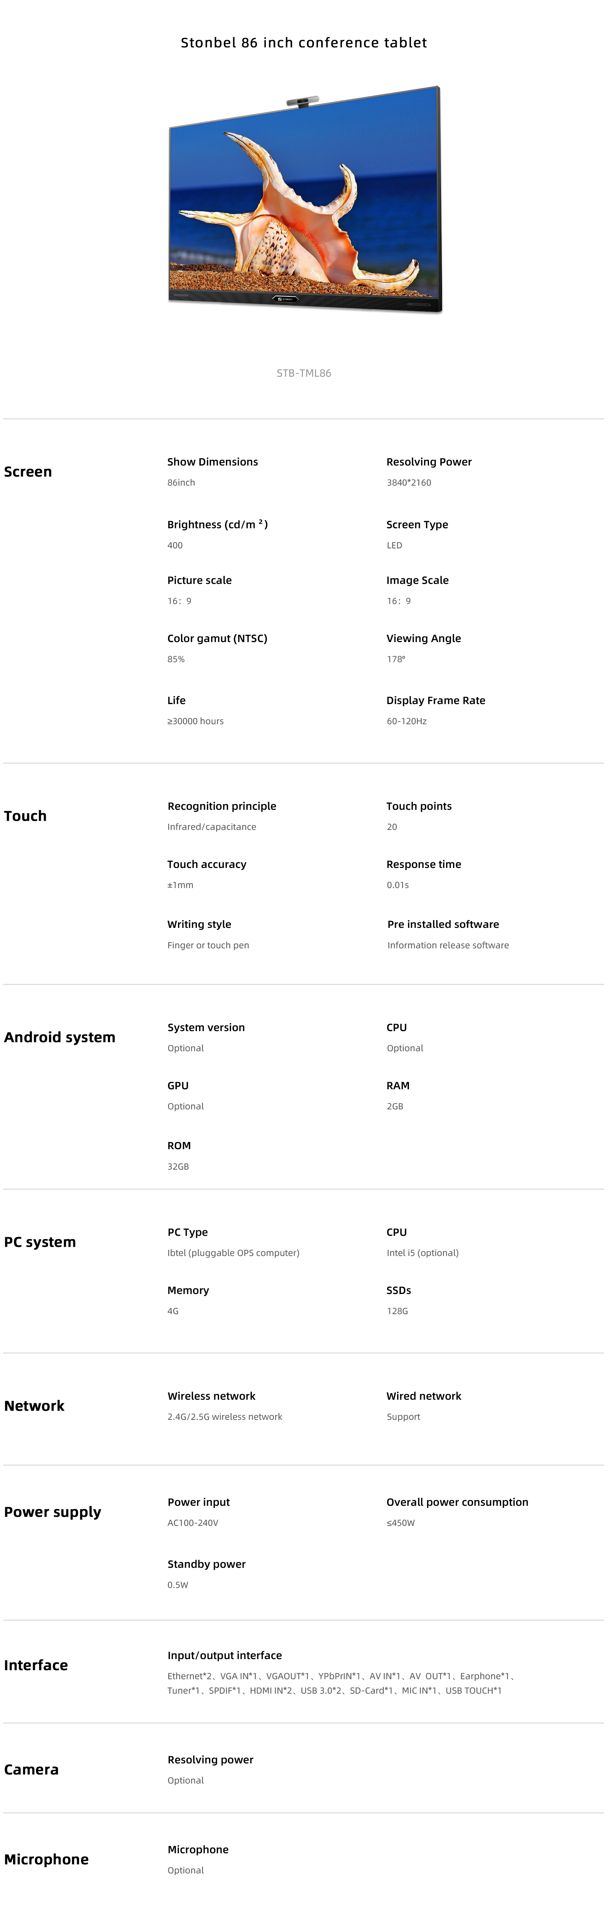Click the Overall power consumption label

458,1502
